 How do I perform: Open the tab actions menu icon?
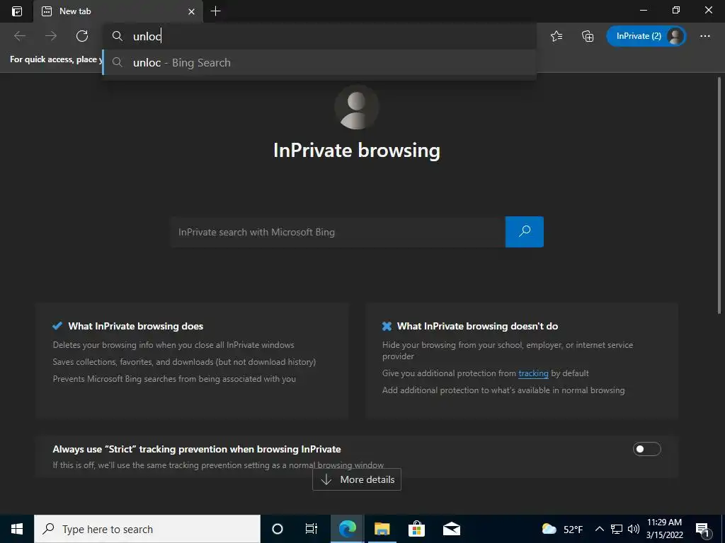click(x=17, y=11)
